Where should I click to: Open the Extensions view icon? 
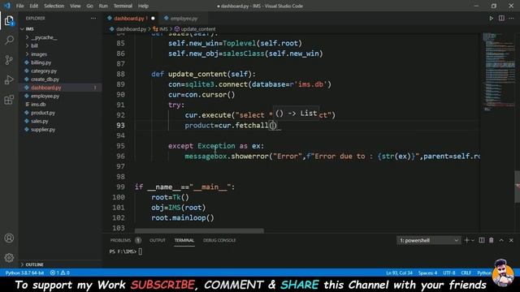(9, 100)
